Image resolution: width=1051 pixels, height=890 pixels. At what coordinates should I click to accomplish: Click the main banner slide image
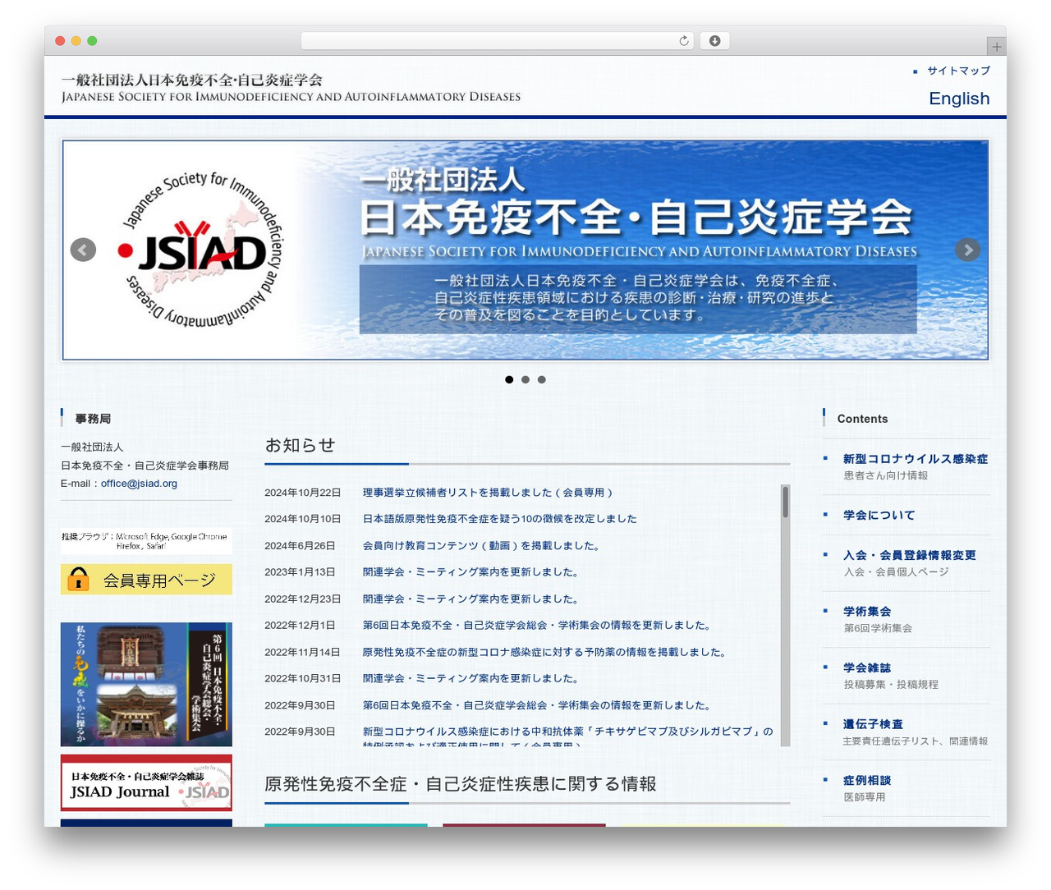tap(525, 250)
